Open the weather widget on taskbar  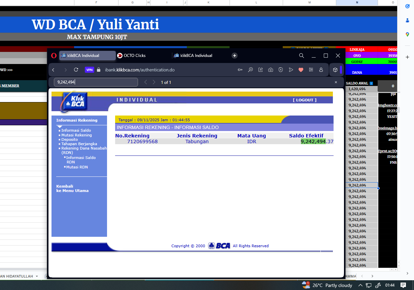[x=327, y=285]
